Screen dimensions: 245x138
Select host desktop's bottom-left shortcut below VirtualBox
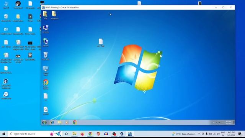[6, 95]
